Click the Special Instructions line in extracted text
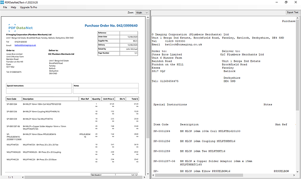Viewport: 301px width, 179px height. 170,105
